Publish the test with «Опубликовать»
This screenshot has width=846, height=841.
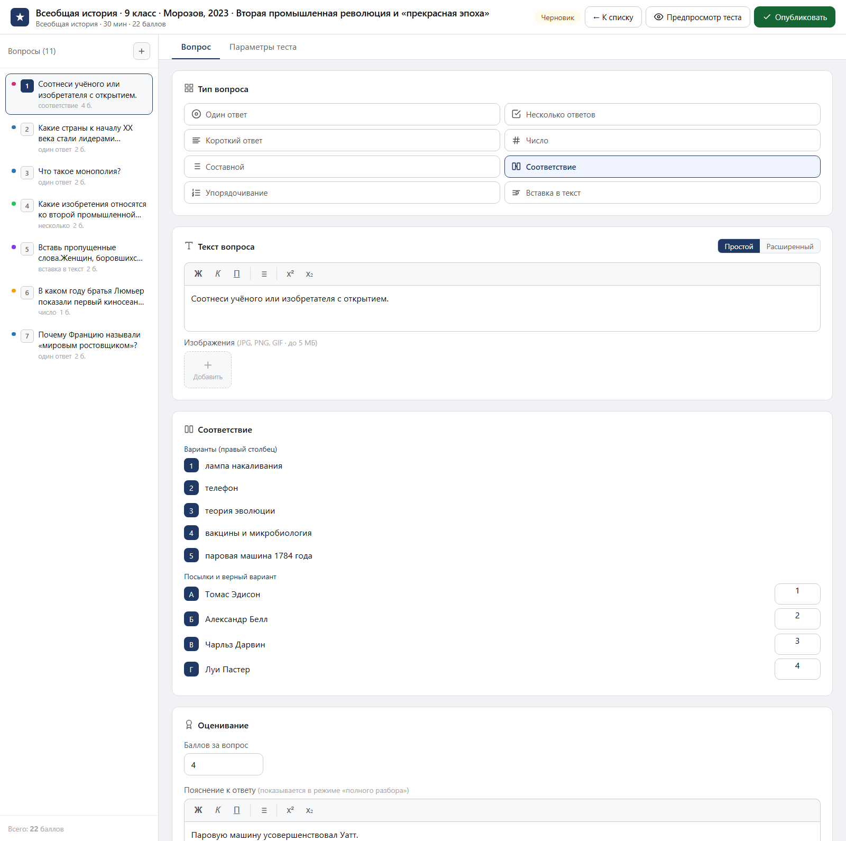(x=795, y=17)
